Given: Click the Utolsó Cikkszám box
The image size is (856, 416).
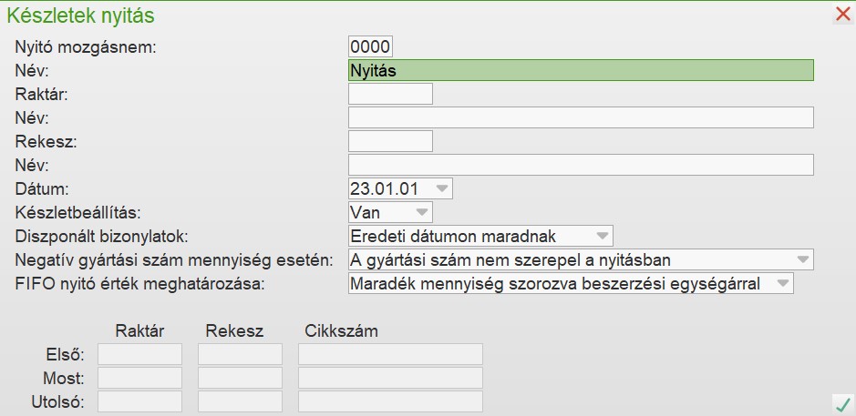Looking at the screenshot, I should [390, 401].
